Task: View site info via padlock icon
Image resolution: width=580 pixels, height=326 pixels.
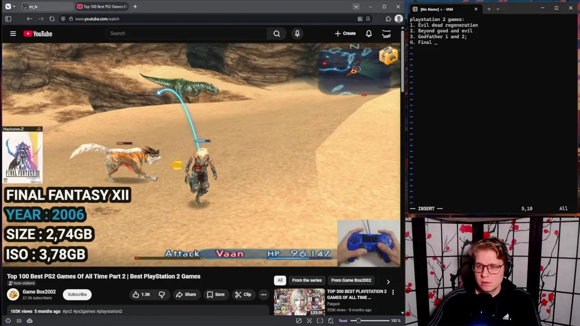Action: coord(71,19)
